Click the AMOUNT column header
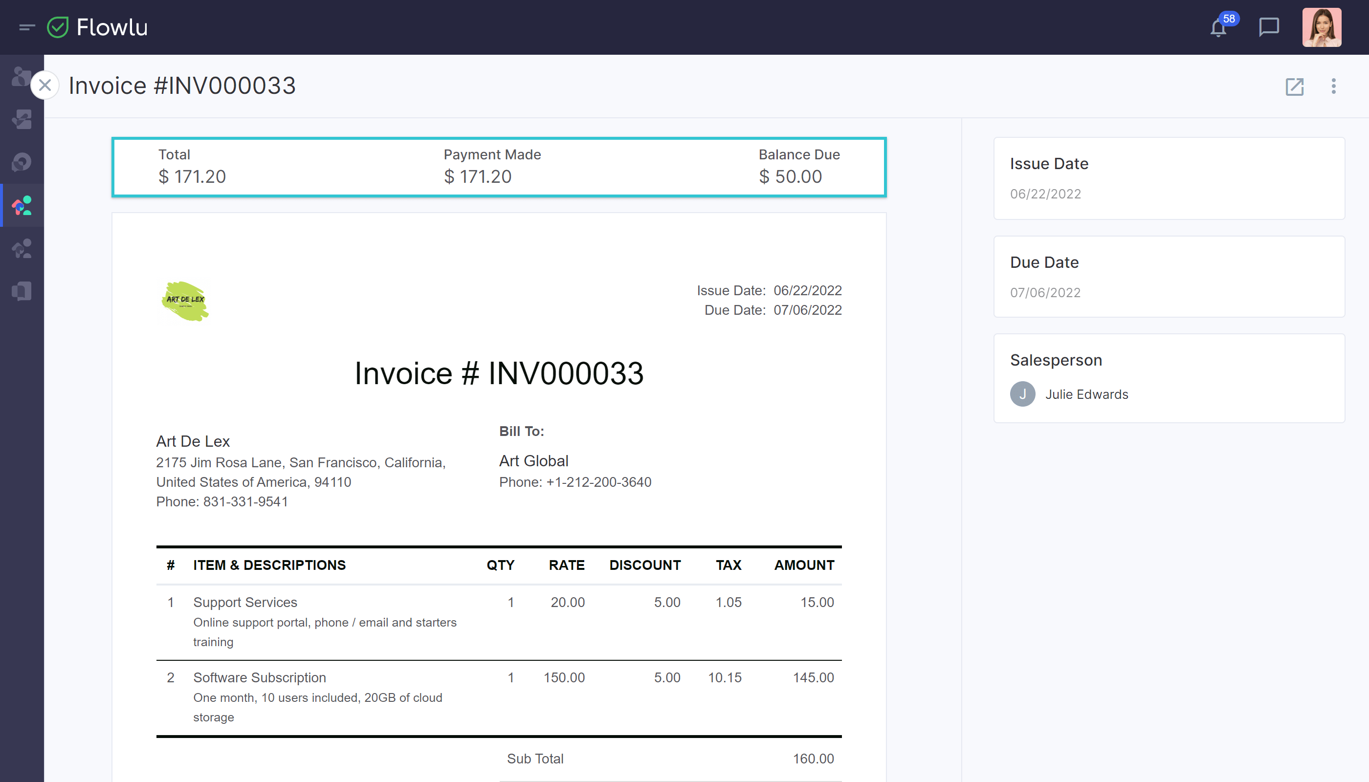This screenshot has height=782, width=1369. (804, 565)
